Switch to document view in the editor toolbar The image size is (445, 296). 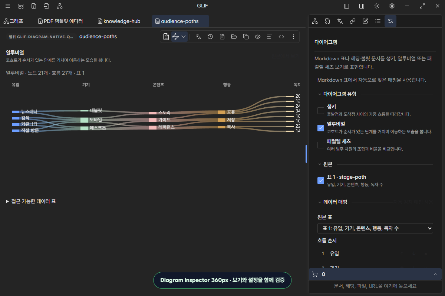(166, 37)
